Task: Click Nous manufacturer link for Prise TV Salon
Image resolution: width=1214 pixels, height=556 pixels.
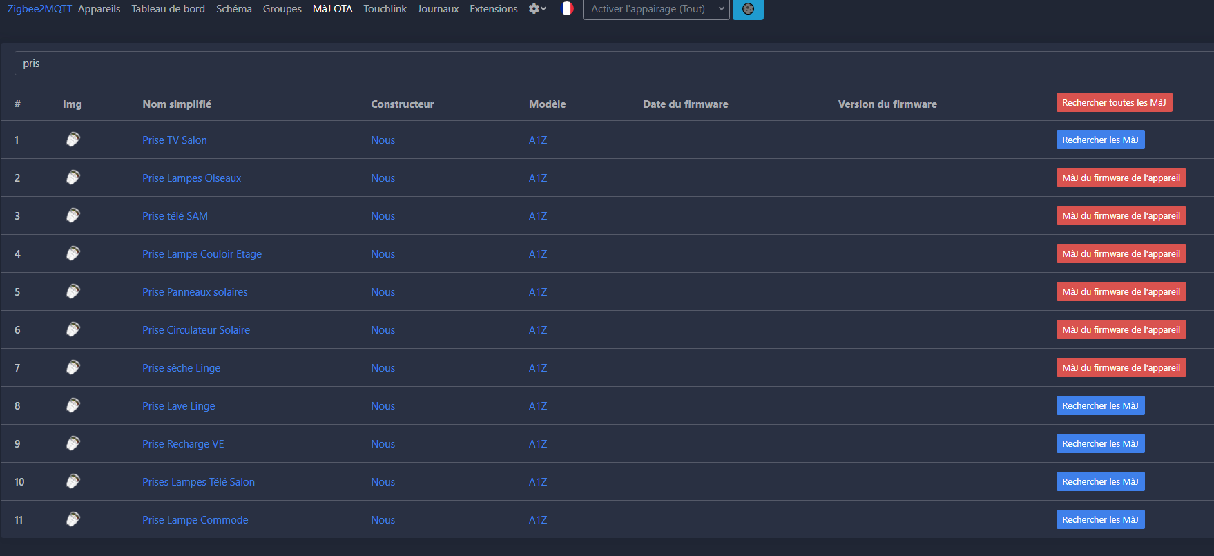Action: pyautogui.click(x=383, y=140)
